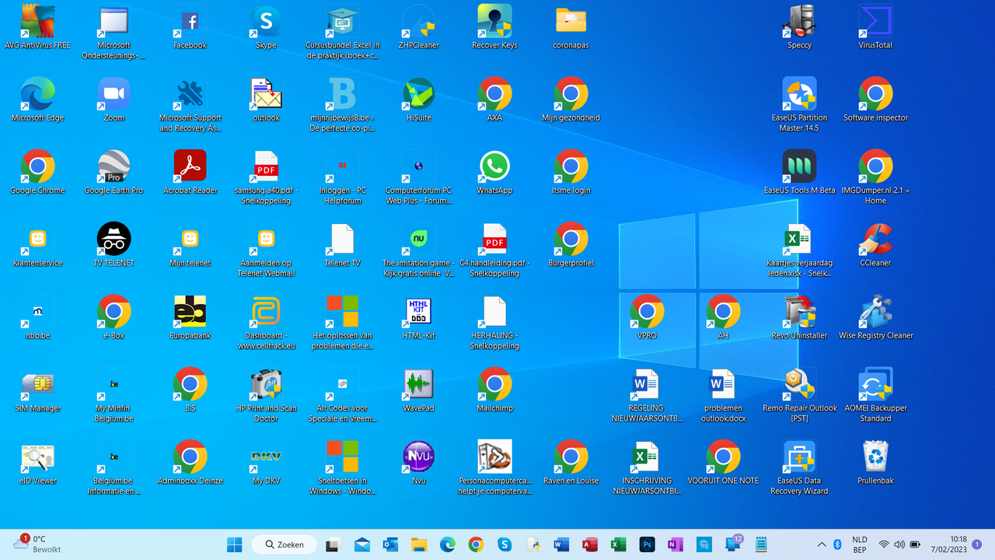Select the Acrobat Reader icon
Image resolution: width=995 pixels, height=560 pixels.
(x=190, y=172)
